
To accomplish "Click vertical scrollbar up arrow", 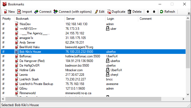I will (x=188, y=18).
